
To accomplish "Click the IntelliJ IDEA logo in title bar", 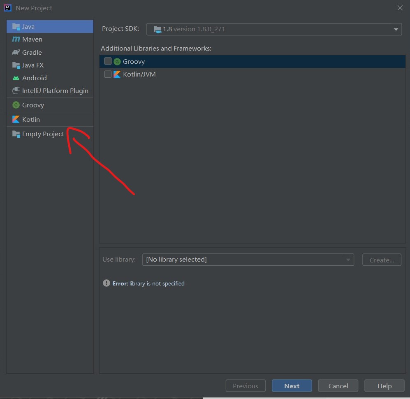I will [7, 8].
